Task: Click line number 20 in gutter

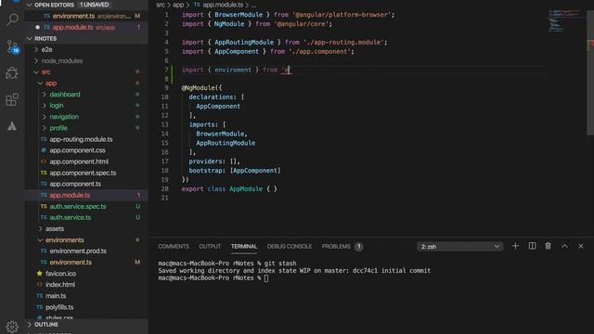Action: pos(165,189)
